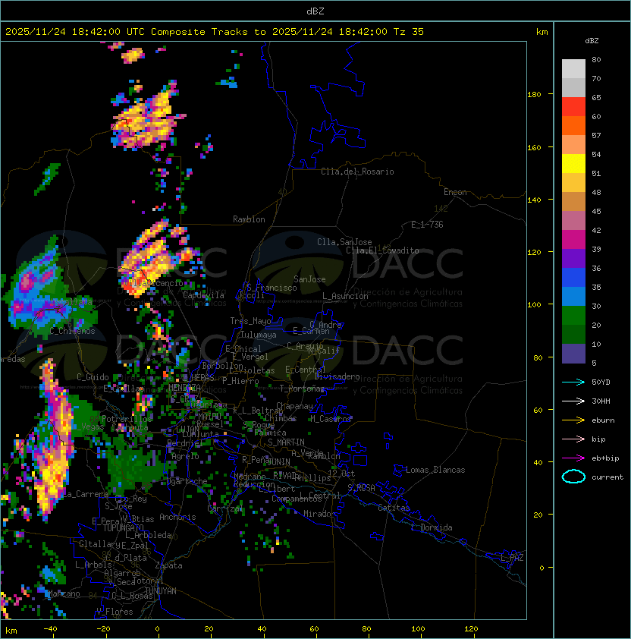The width and height of the screenshot is (631, 639).
Task: Click the '-20' tick on the horizontal axis
Action: 103,629
